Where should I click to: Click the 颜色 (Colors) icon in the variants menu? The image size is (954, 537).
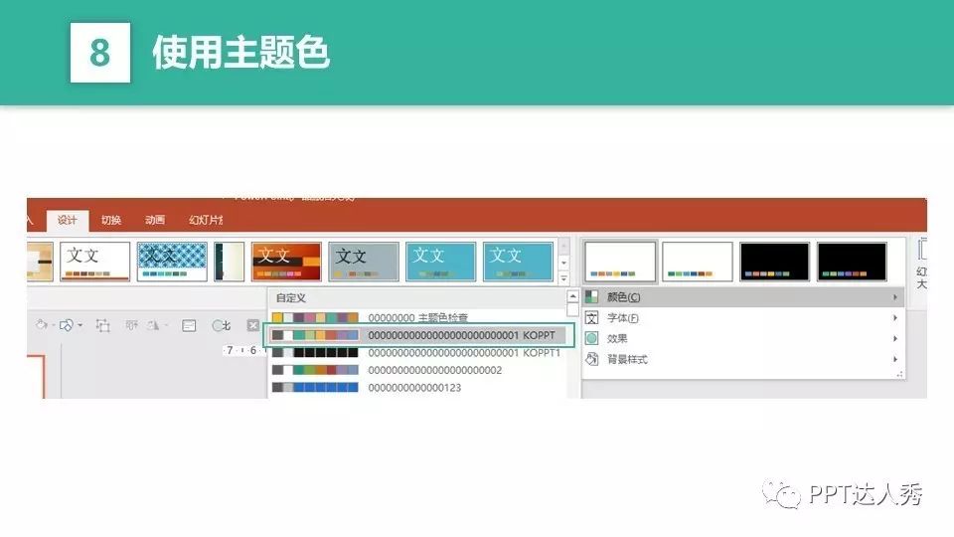tap(592, 297)
